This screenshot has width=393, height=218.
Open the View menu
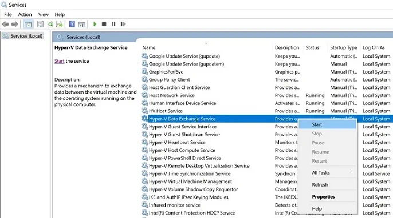click(x=44, y=14)
